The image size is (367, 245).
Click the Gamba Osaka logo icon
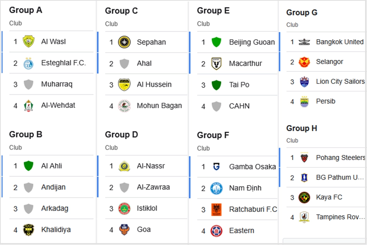216,167
